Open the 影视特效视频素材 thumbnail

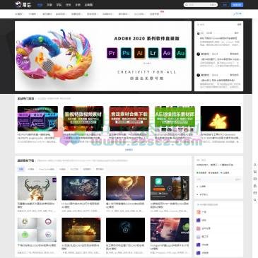coord(83,119)
